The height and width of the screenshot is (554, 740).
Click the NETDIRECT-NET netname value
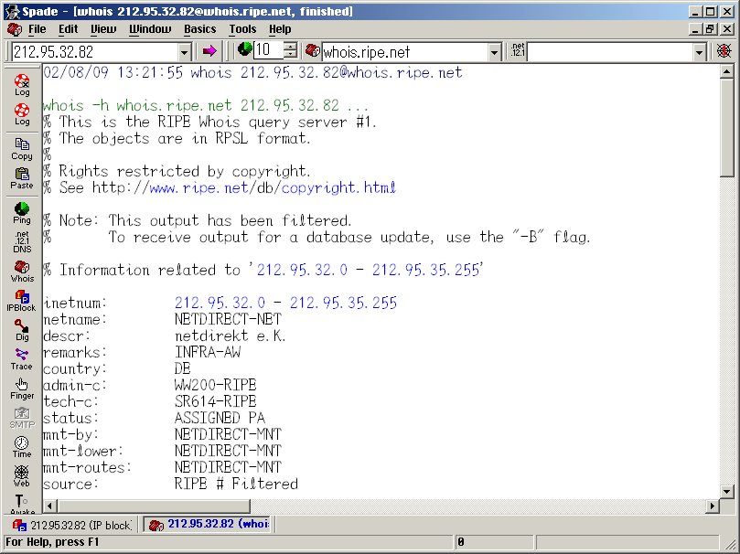(228, 319)
